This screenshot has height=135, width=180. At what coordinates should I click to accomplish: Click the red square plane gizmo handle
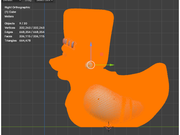[x=102, y=54]
